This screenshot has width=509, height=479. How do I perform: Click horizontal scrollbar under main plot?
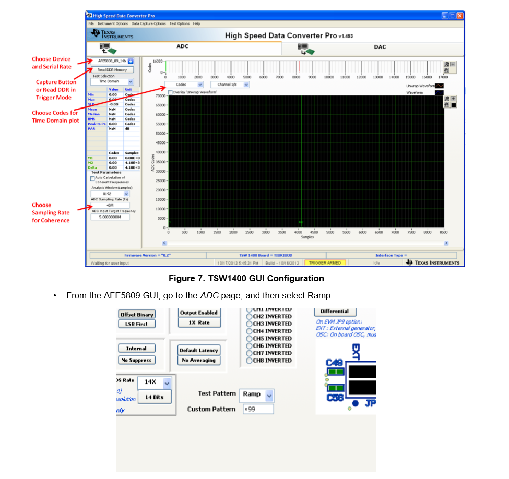point(305,243)
